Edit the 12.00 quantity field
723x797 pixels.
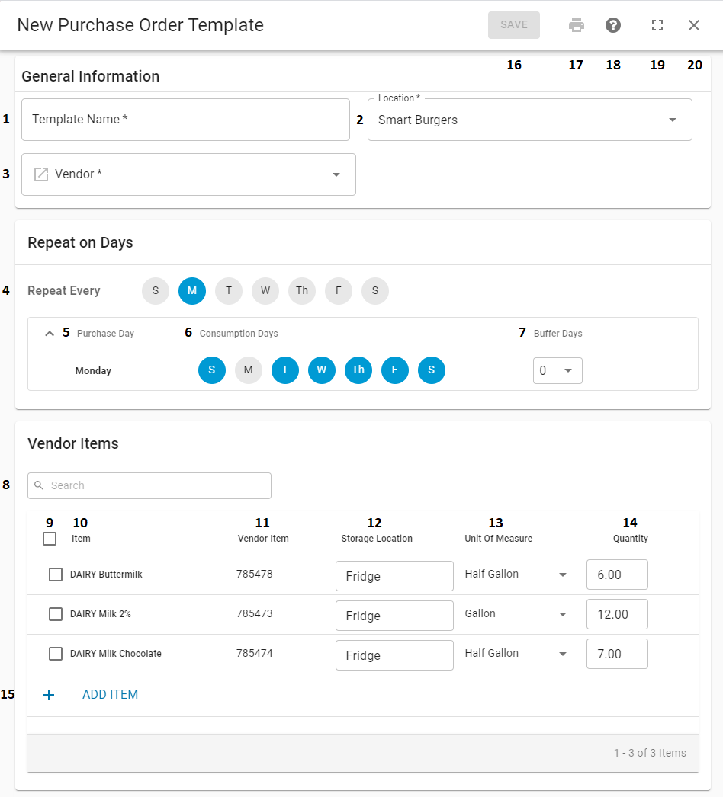click(617, 614)
